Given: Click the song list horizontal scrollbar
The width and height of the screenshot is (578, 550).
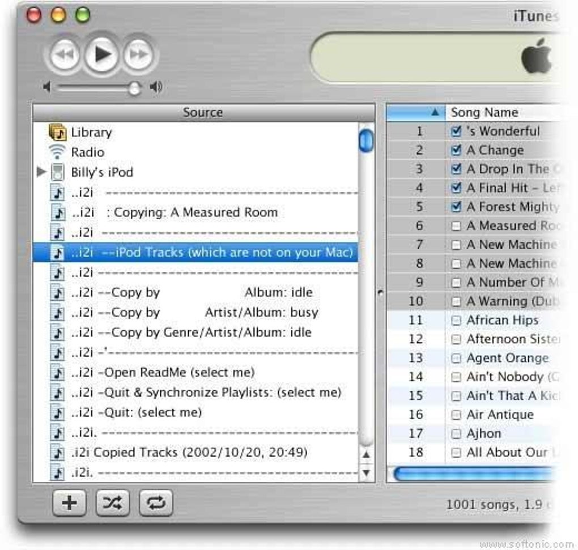Looking at the screenshot, I should click(x=474, y=474).
